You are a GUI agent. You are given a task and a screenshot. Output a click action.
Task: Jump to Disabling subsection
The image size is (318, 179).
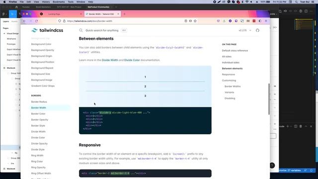[x=230, y=98]
